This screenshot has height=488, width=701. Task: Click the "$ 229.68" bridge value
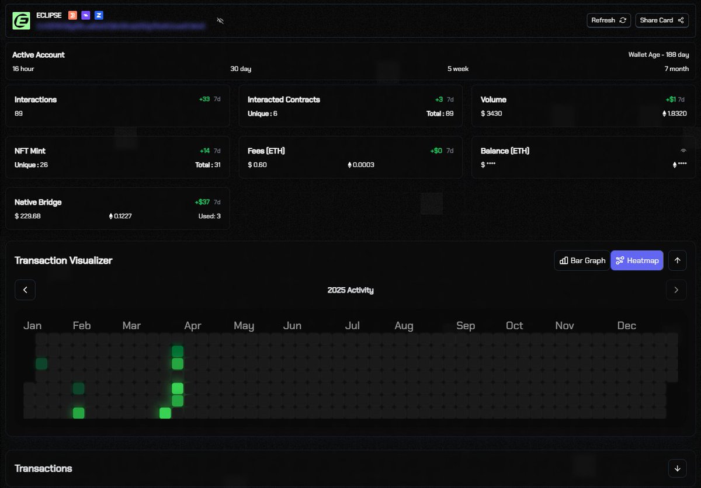click(27, 216)
